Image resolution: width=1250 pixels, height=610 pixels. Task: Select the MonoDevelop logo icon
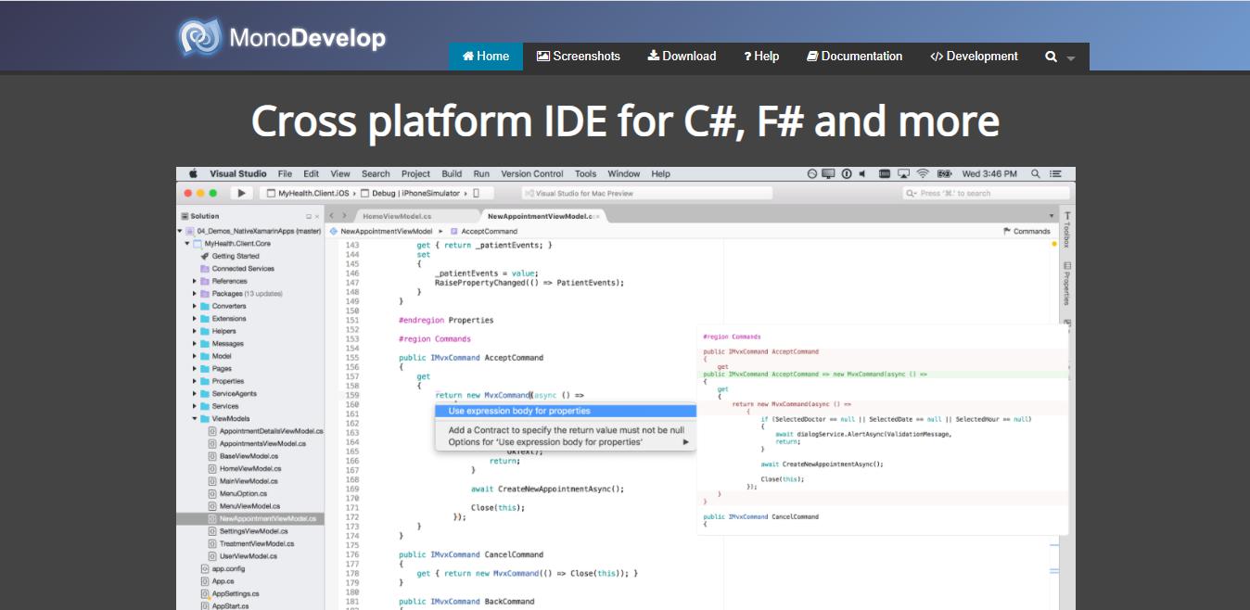tap(204, 39)
